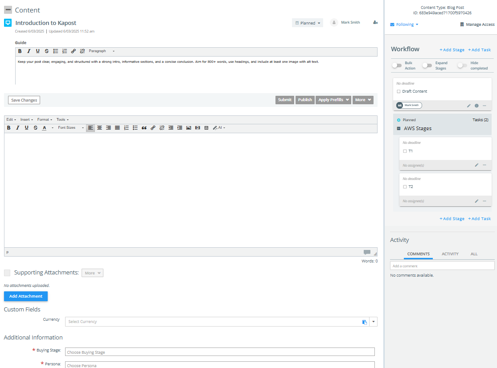497x368 pixels.
Task: Insert numbered list in the Guide toolbar
Action: (65, 51)
